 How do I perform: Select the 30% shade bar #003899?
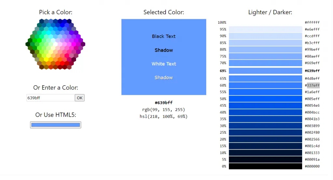click(x=265, y=126)
